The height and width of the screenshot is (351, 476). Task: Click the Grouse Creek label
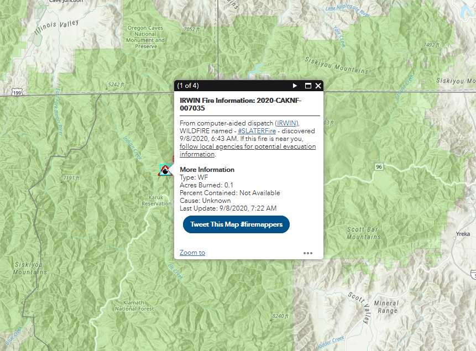tap(404, 87)
